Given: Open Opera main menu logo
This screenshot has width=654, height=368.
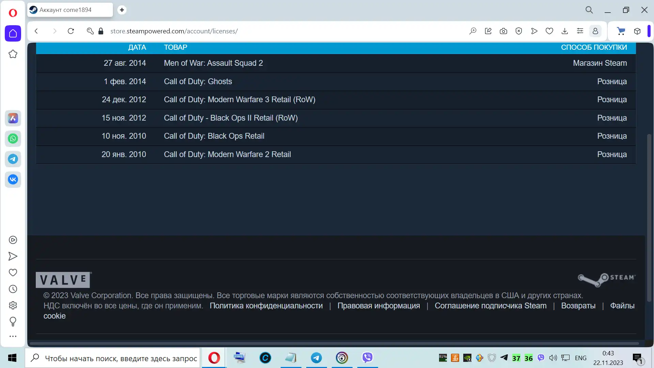Looking at the screenshot, I should 13,13.
